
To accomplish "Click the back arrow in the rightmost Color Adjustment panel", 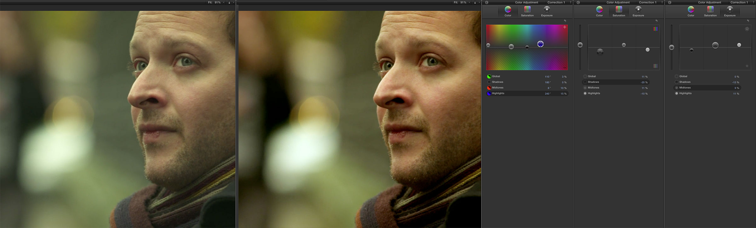I will (x=670, y=3).
